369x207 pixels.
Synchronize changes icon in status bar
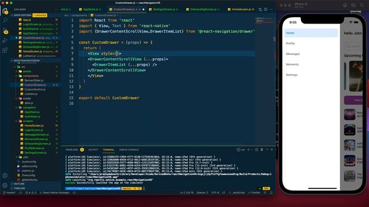pyautogui.click(x=21, y=193)
